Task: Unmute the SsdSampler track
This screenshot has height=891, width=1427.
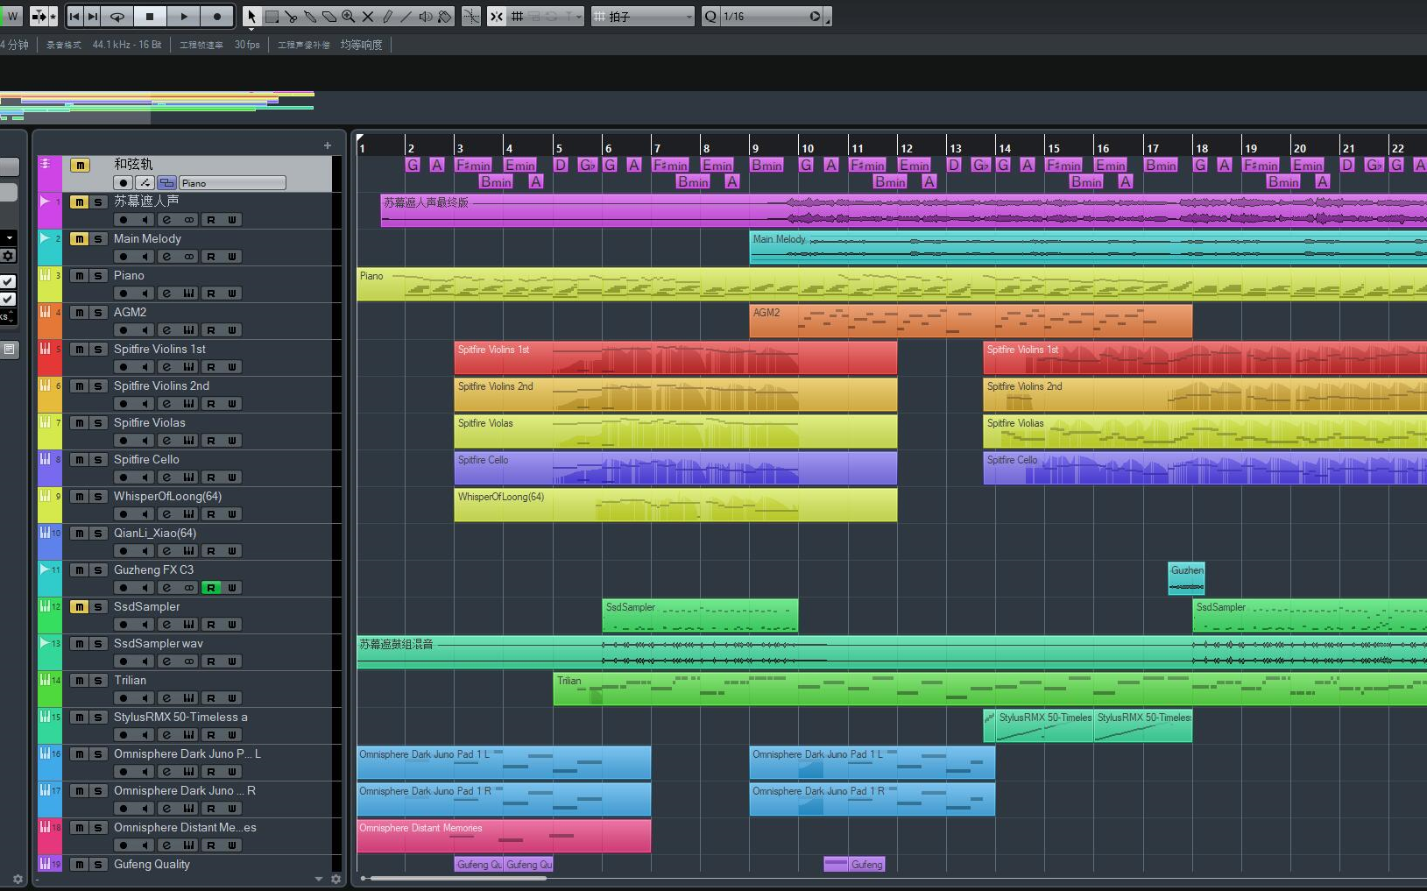Action: 79,606
